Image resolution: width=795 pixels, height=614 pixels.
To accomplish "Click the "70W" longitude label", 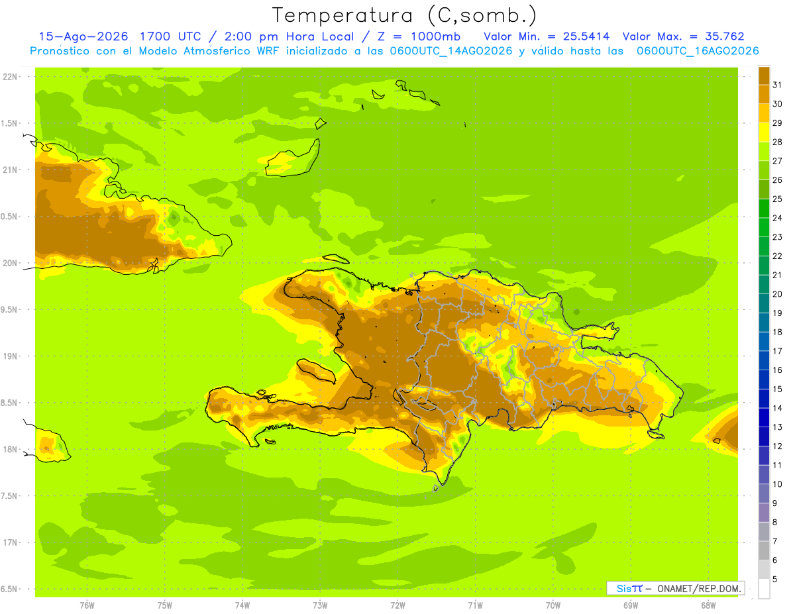I will [x=553, y=605].
